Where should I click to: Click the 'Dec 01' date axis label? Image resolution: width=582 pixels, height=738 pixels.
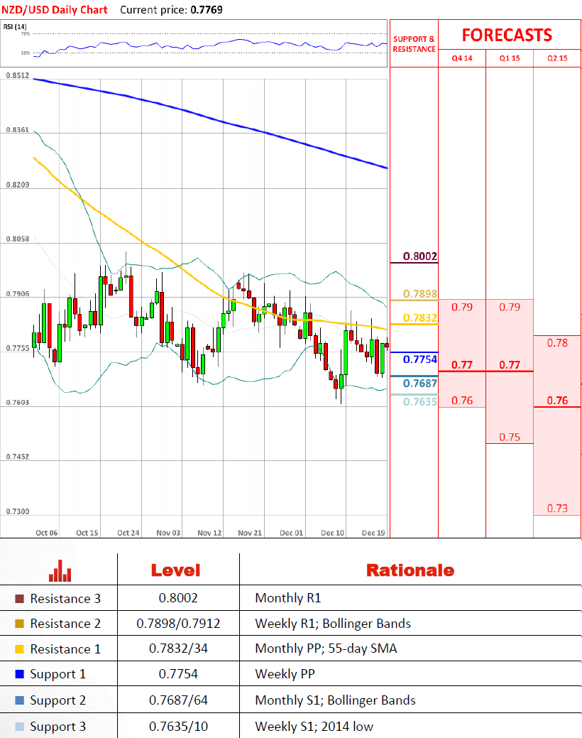click(291, 533)
